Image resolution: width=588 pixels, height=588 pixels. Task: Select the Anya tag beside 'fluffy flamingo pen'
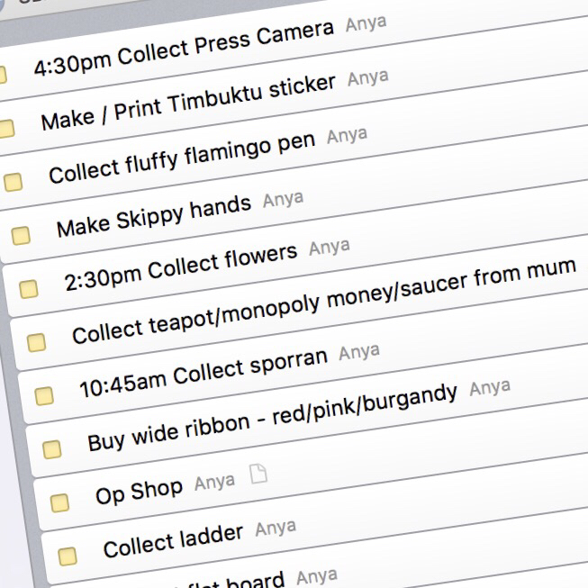(347, 135)
